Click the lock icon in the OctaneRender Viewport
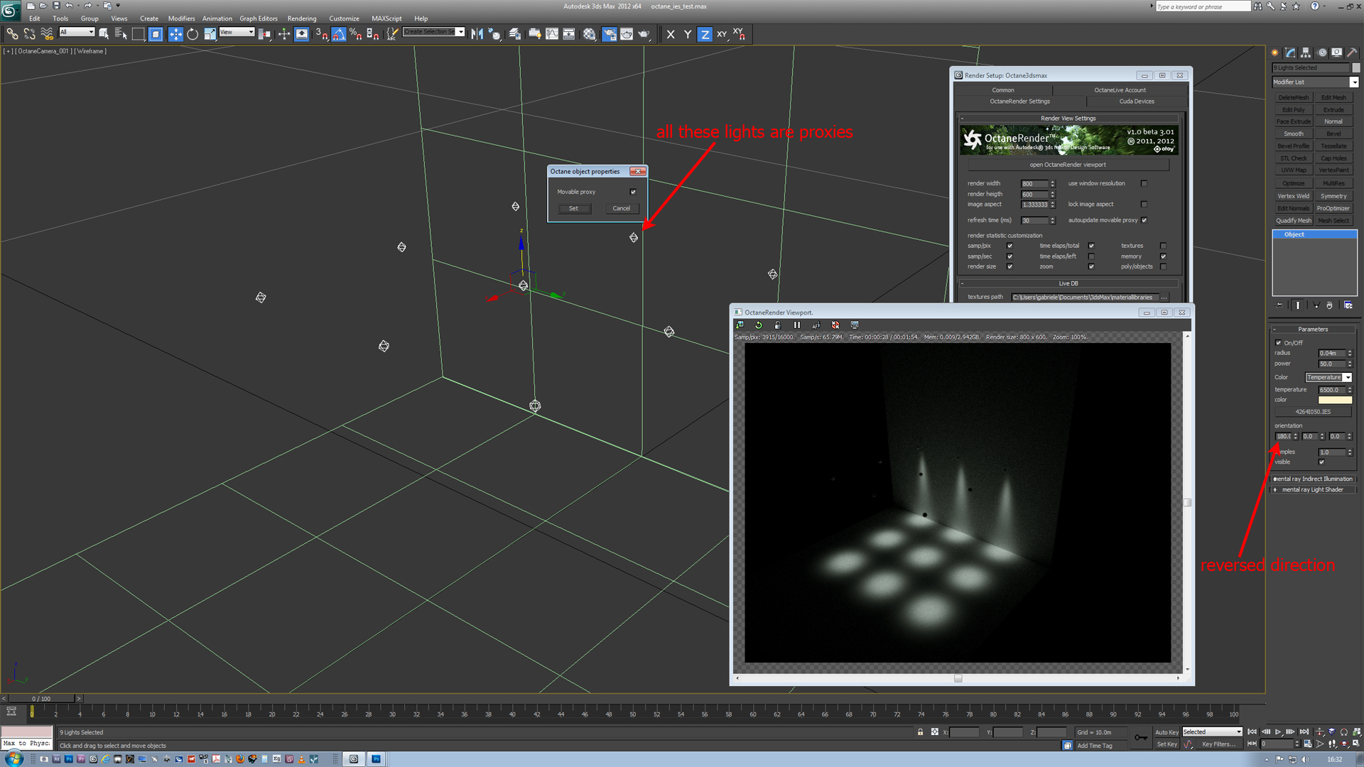This screenshot has height=767, width=1364. (778, 325)
